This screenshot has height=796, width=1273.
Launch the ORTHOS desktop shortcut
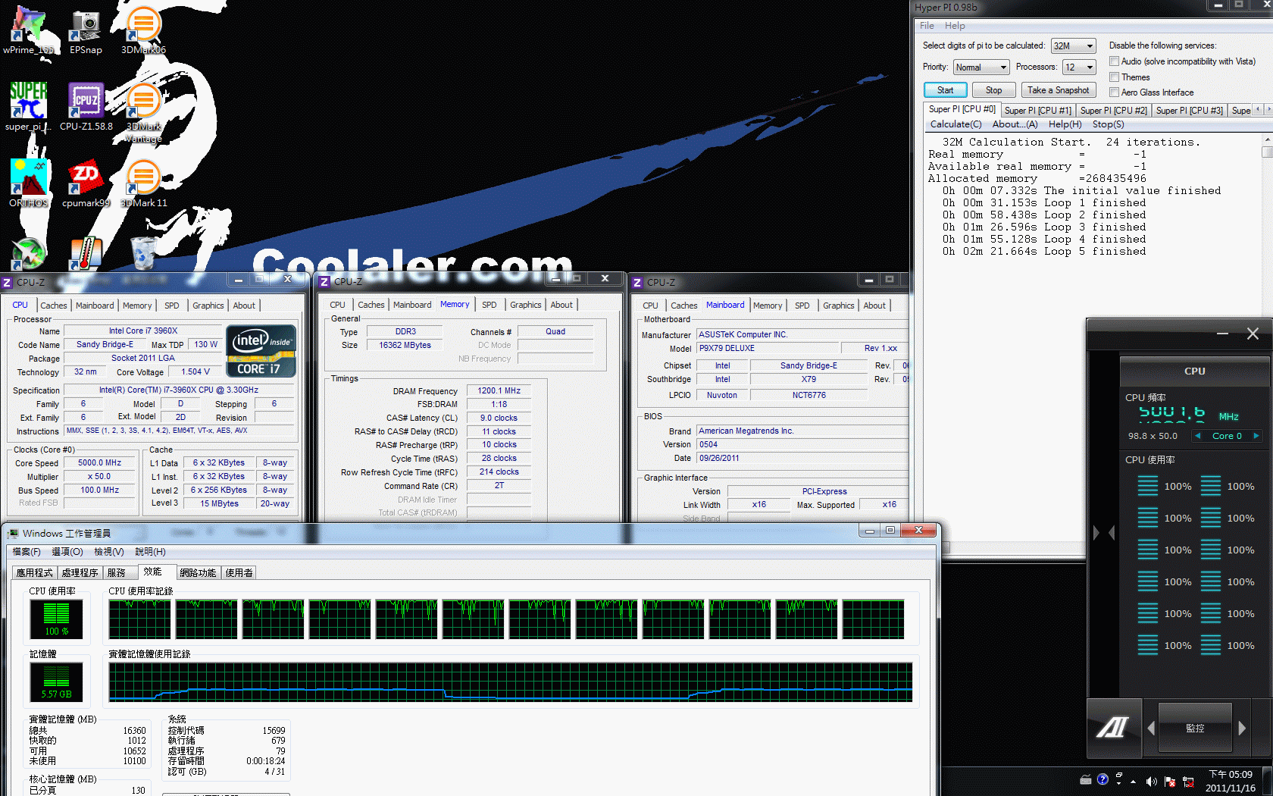[x=29, y=183]
